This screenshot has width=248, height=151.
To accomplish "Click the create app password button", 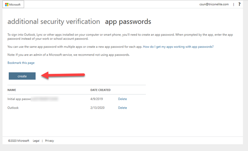I will coord(22,76).
